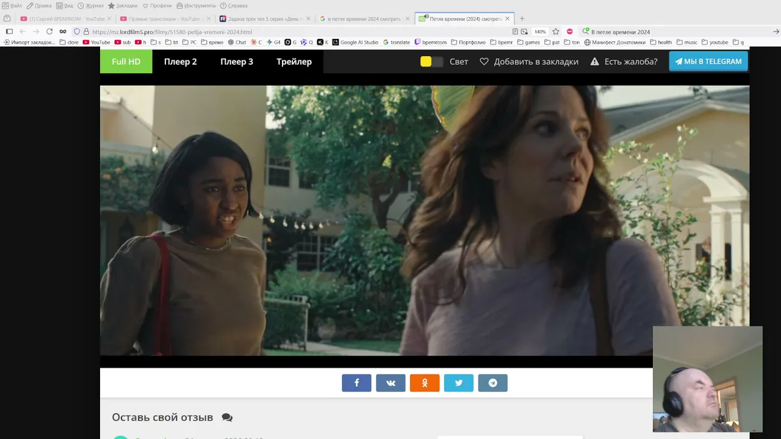Open picture-in-picture icon in address bar

coord(524,32)
